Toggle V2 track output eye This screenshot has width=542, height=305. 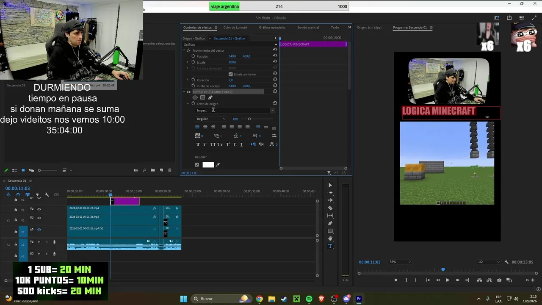[39, 218]
